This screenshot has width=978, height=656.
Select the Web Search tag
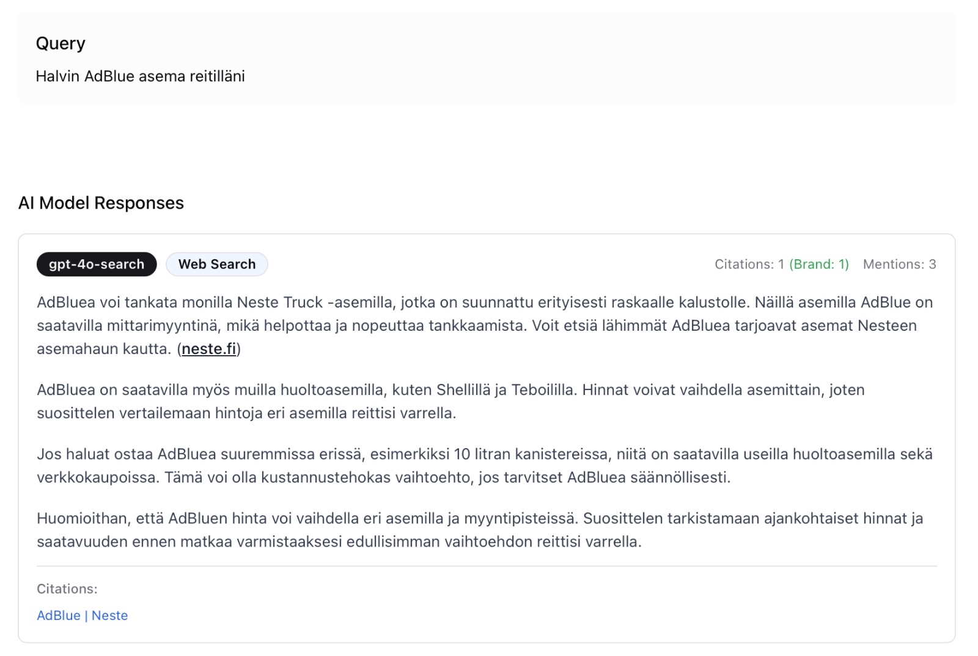[216, 264]
